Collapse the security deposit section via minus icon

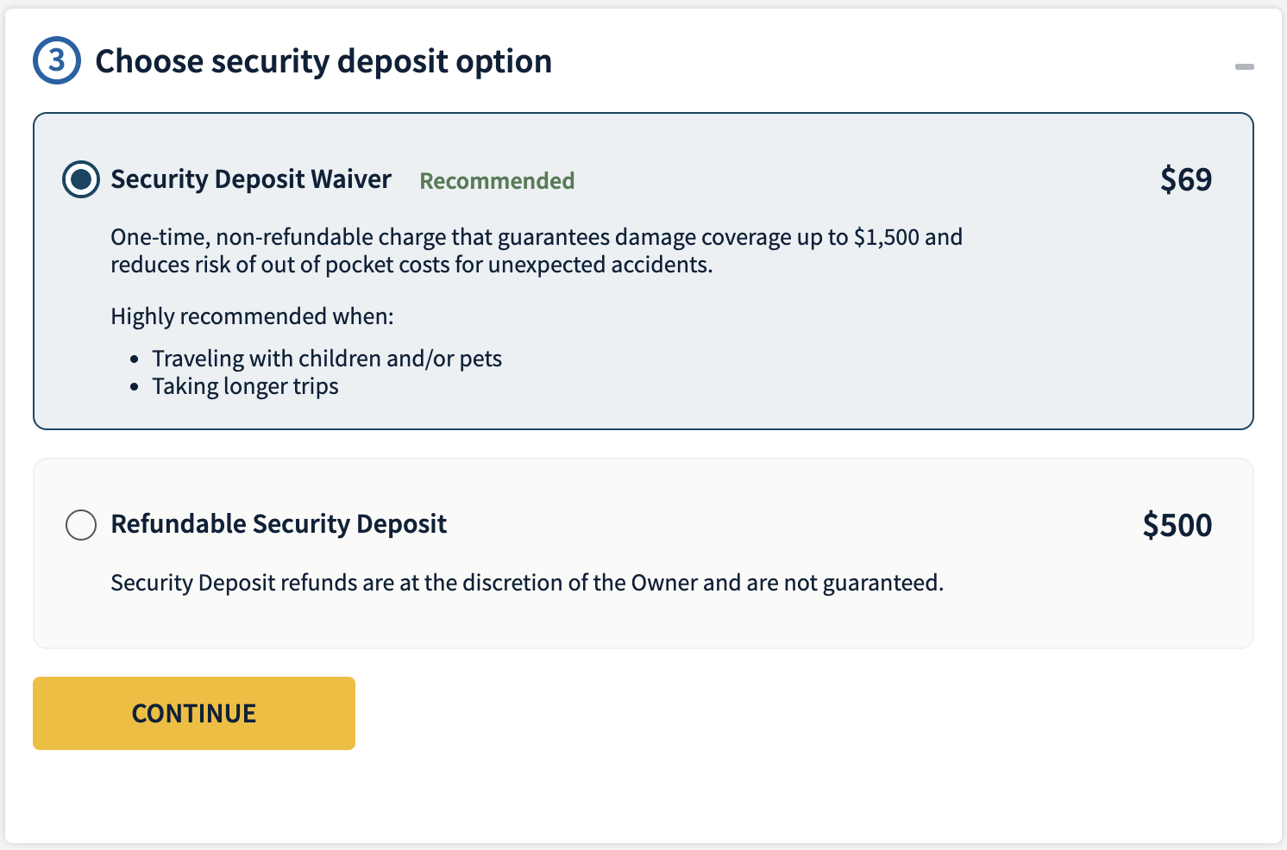pyautogui.click(x=1245, y=65)
